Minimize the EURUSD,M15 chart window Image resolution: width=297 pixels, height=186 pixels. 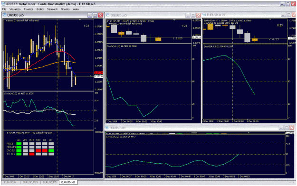pyautogui.click(x=283, y=15)
